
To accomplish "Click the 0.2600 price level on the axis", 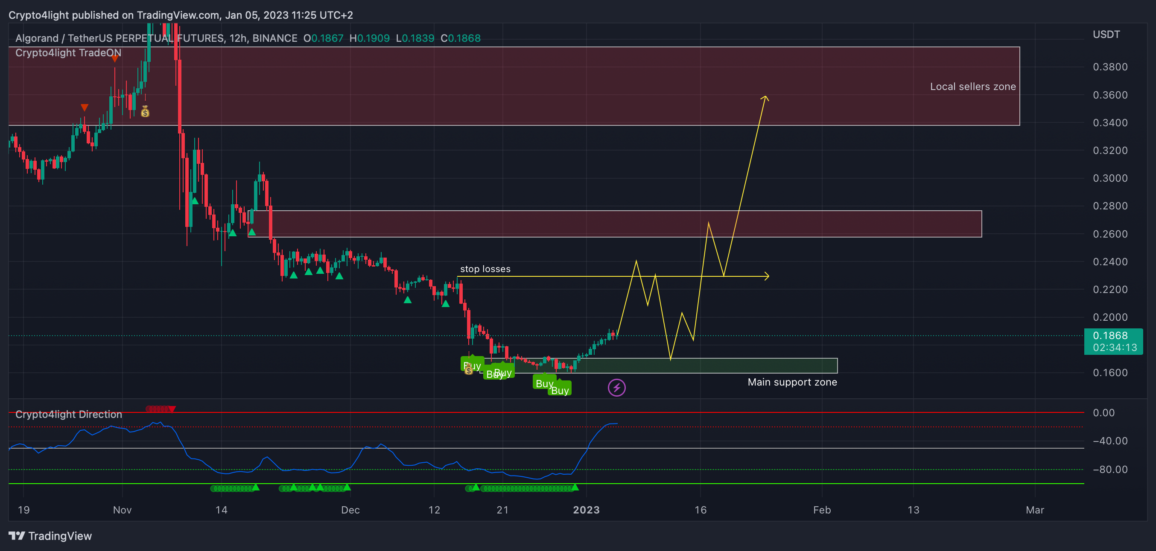I will [x=1110, y=234].
